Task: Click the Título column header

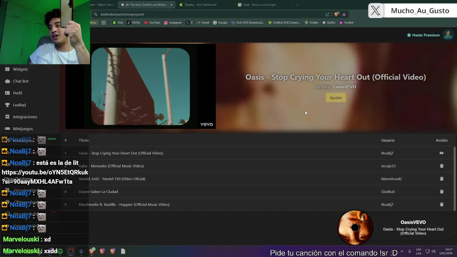Action: coord(84,140)
